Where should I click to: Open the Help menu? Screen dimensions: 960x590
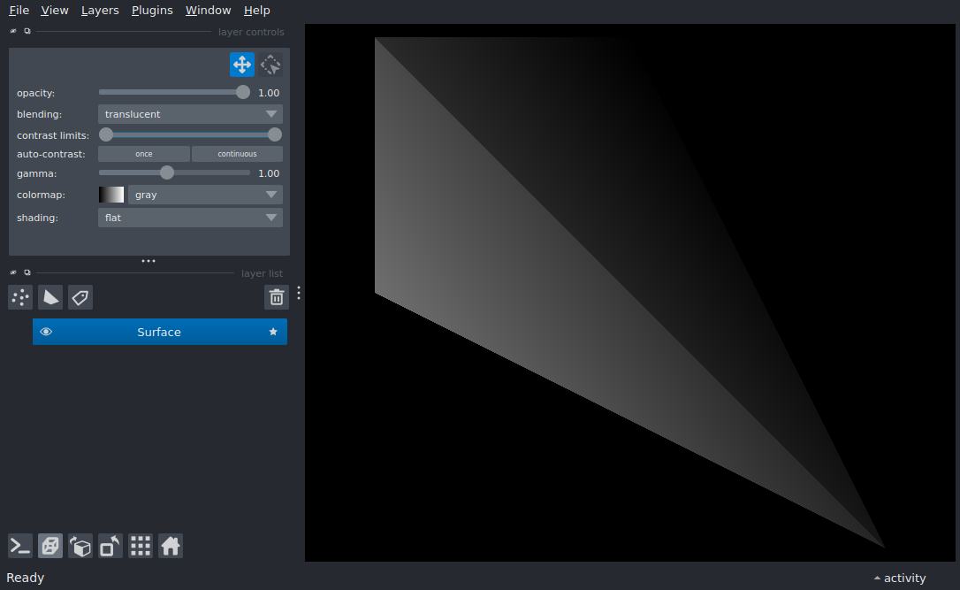pyautogui.click(x=256, y=11)
